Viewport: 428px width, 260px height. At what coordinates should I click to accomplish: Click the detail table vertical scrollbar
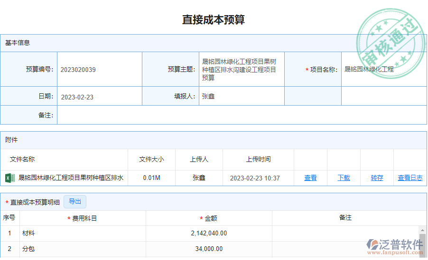click(x=423, y=242)
